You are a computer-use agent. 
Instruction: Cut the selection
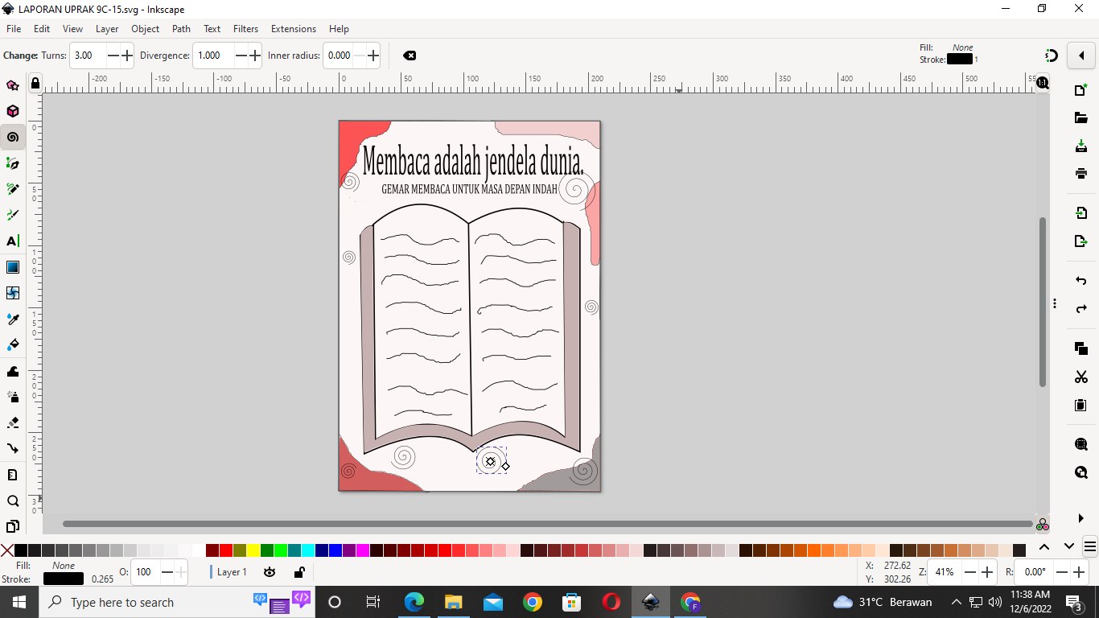(x=1081, y=377)
